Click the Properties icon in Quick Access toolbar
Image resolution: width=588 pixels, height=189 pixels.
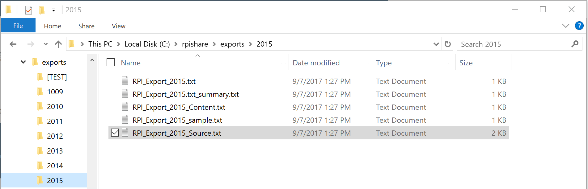point(28,10)
